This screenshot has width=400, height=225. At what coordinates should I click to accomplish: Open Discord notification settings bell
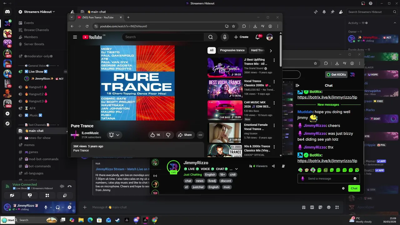click(x=324, y=12)
